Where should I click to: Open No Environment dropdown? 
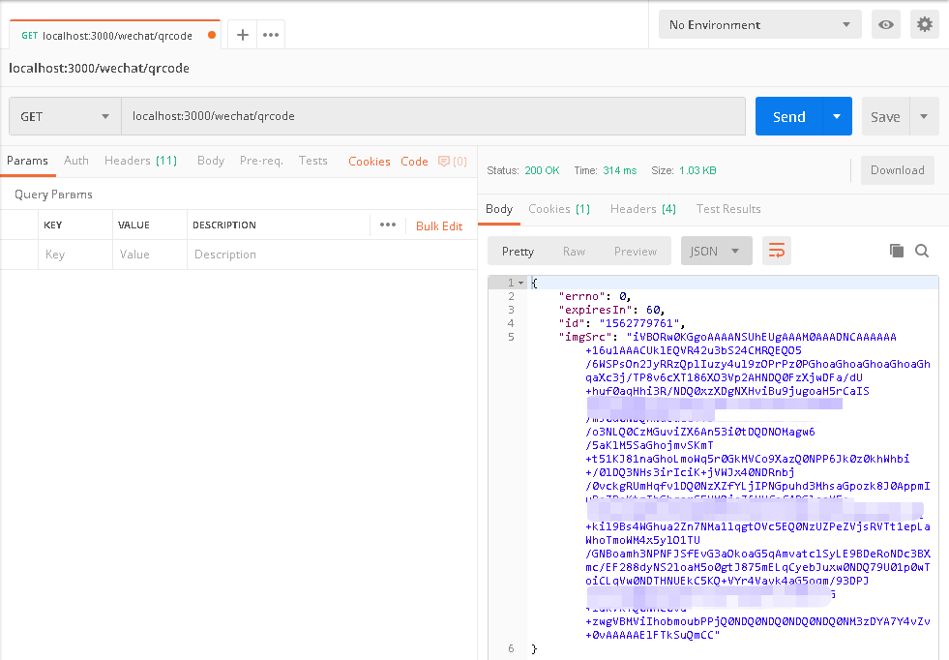(x=759, y=25)
